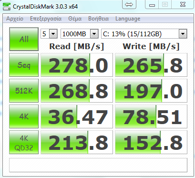Screen dimensions: 195x178
Task: Select the 4K QD32 write result 152.8
Action: [151, 142]
